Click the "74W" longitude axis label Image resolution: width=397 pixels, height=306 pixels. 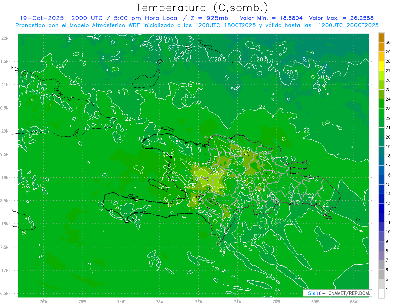121,301
